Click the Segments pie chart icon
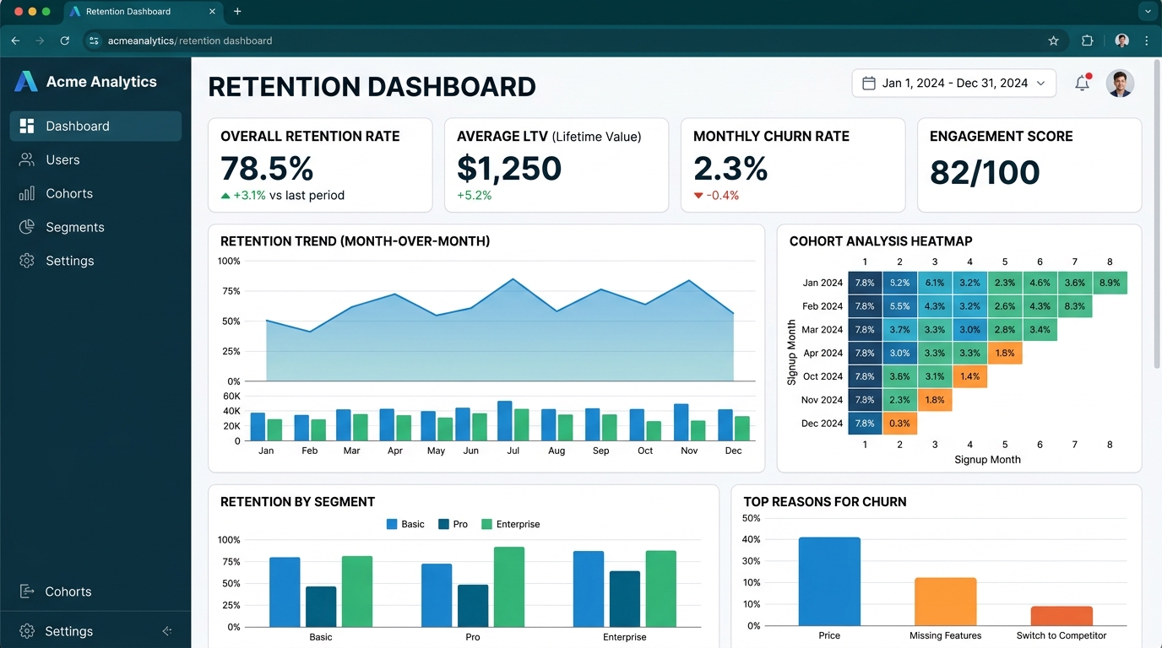This screenshot has height=648, width=1162. 27,227
